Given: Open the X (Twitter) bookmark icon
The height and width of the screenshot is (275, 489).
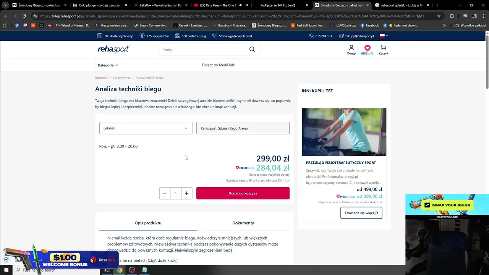Looking at the screenshot, I should click(41, 25).
